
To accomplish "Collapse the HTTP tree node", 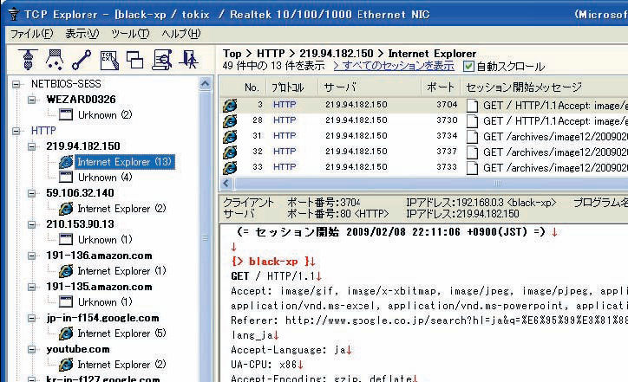I will [16, 131].
